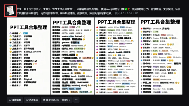Click the 重新编辑 button
Viewport: 189px width, 106px height.
[x=15, y=100]
